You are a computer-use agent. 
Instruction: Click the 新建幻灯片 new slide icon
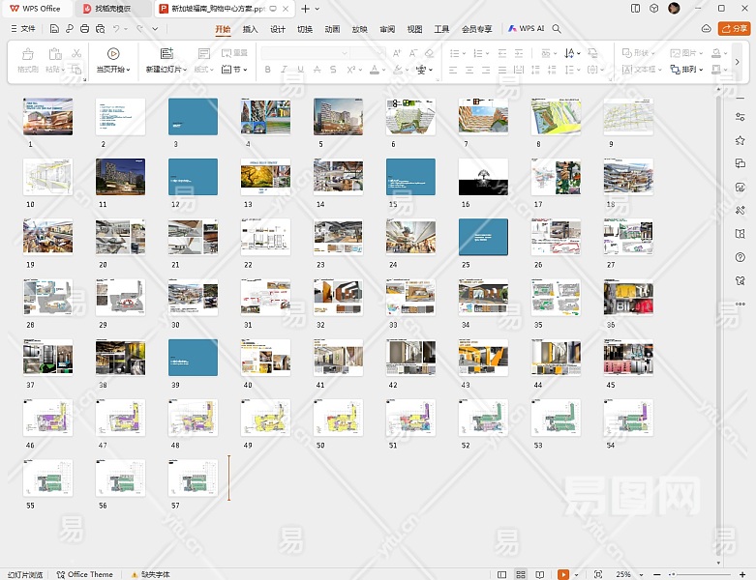(166, 54)
